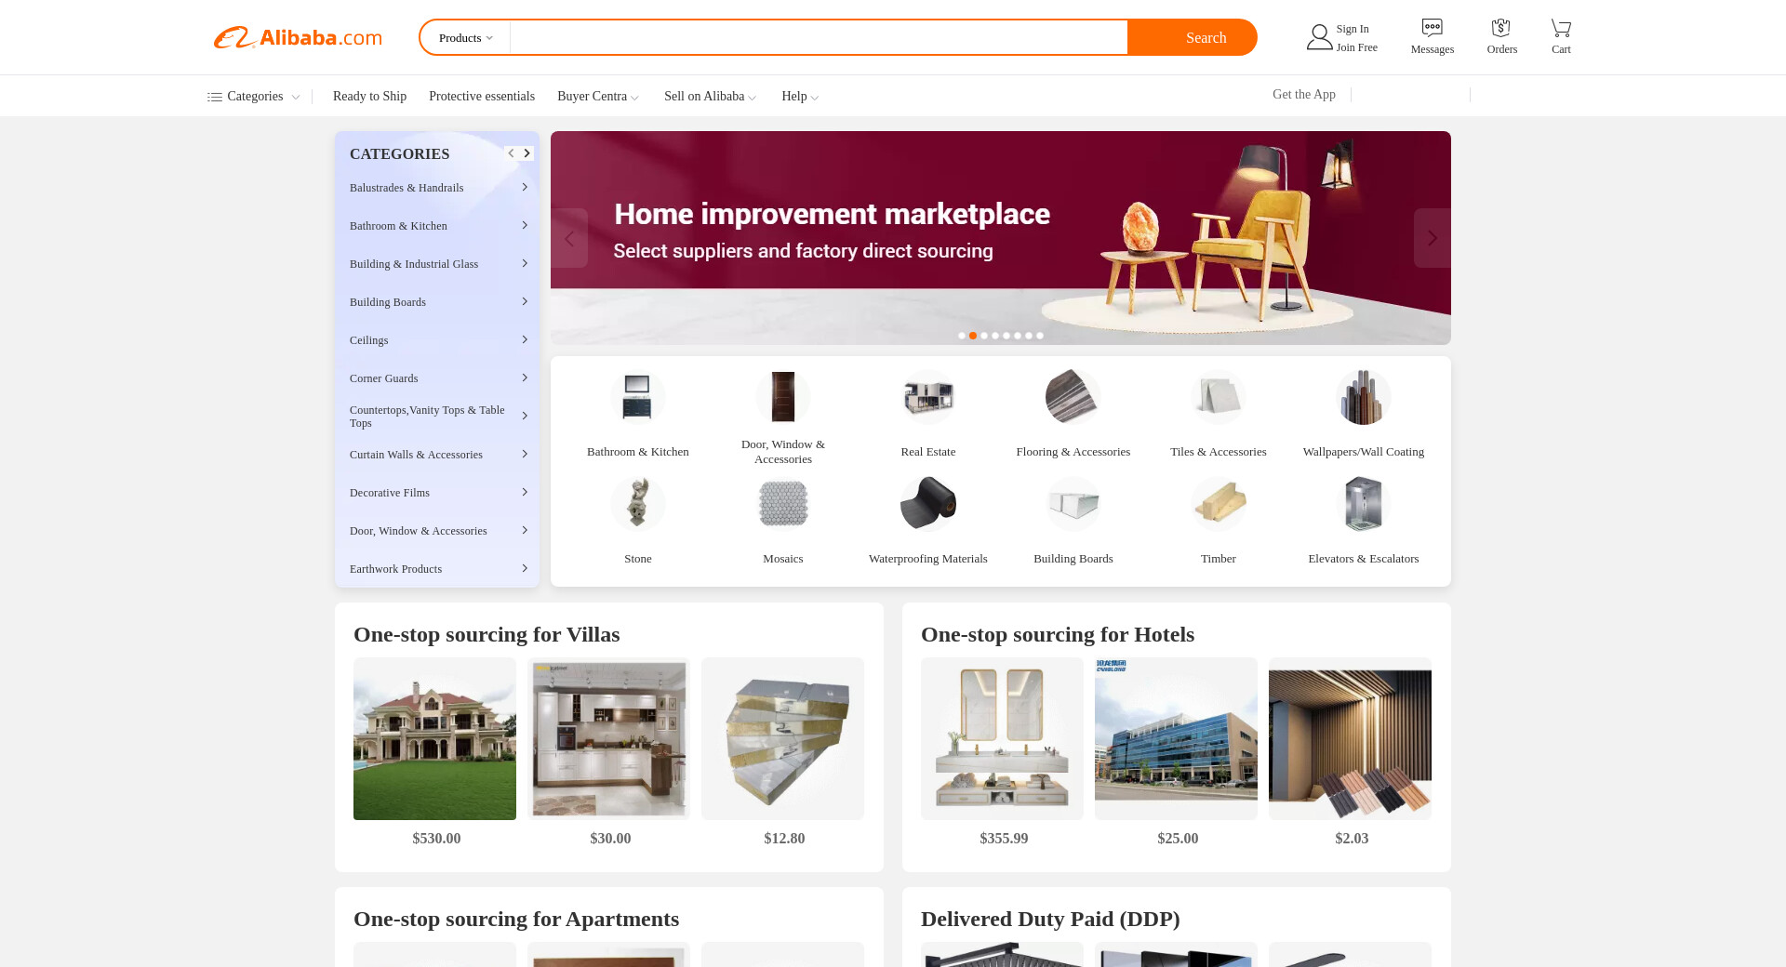
Task: Select the Elevators & Escalators category icon
Action: 1363,504
